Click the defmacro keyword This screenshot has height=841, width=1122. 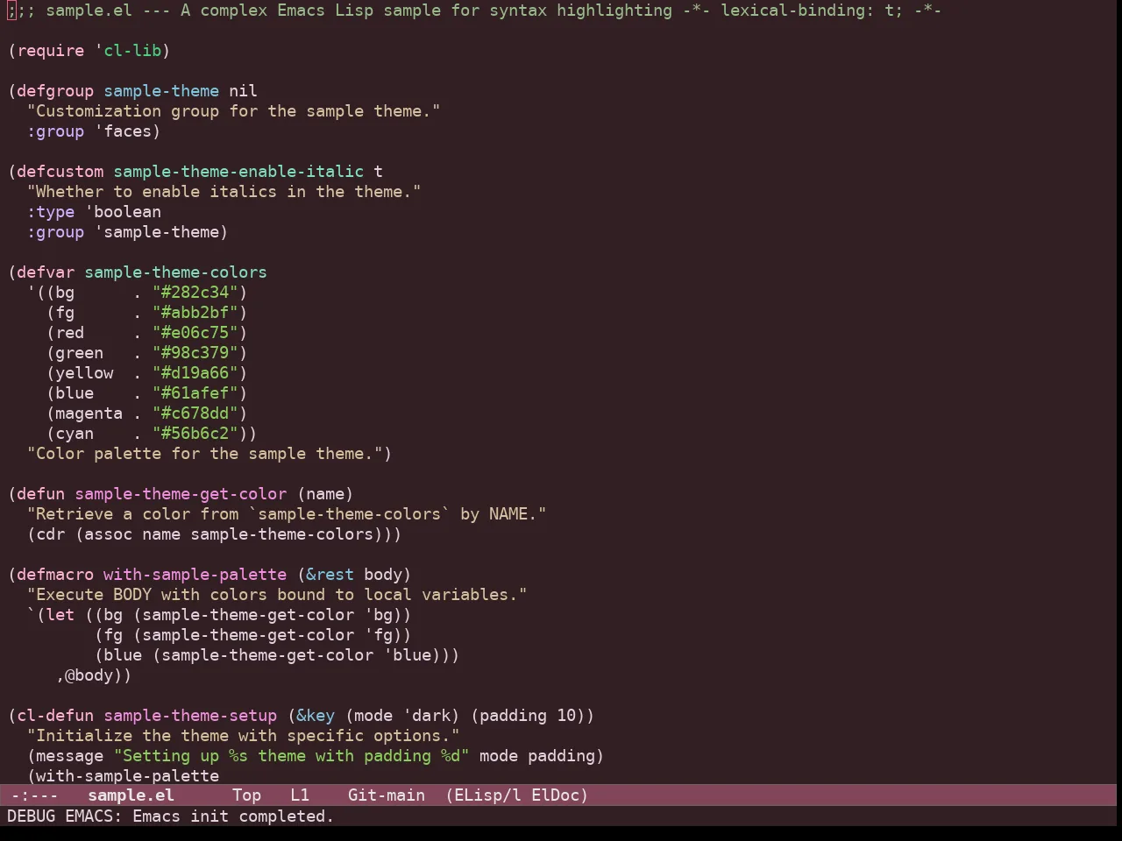[x=55, y=575]
